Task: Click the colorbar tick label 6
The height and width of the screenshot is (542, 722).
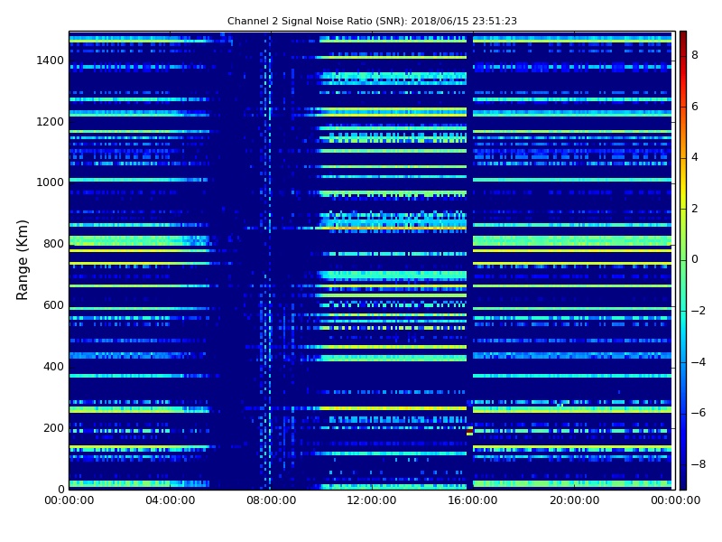Action: pyautogui.click(x=695, y=107)
